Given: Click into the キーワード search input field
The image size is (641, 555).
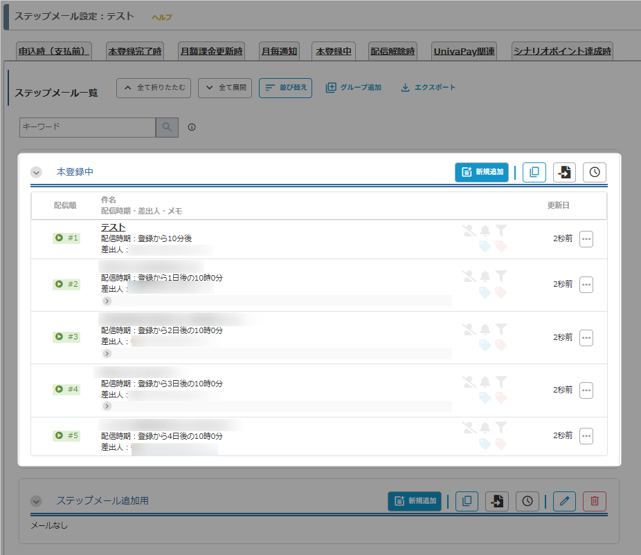Looking at the screenshot, I should (87, 127).
